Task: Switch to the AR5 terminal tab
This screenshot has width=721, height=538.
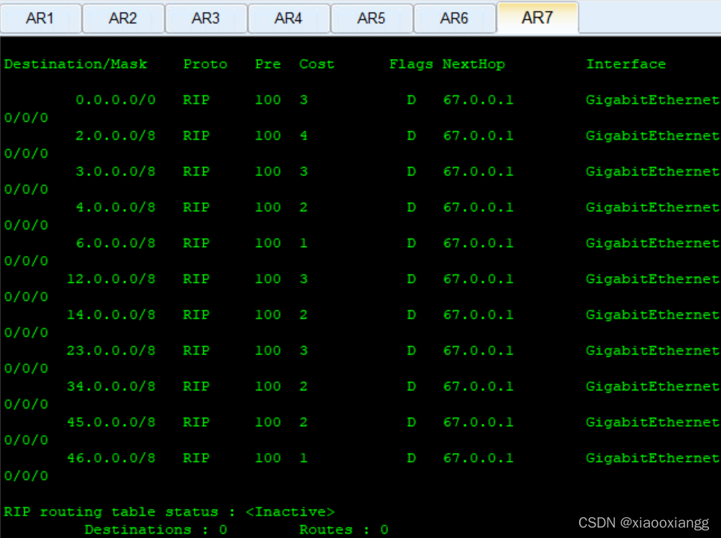Action: (x=371, y=18)
